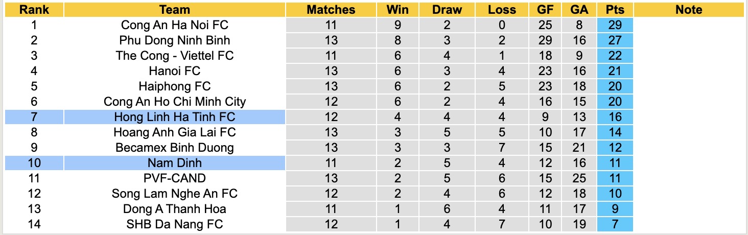Select the Matches column header
The width and height of the screenshot is (748, 235).
click(331, 10)
